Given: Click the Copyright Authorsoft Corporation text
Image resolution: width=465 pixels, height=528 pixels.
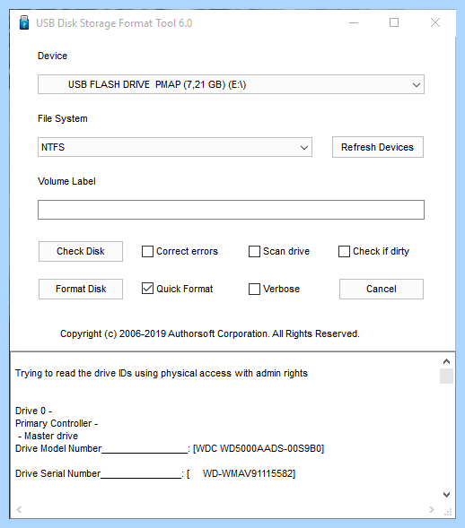Looking at the screenshot, I should [210, 333].
